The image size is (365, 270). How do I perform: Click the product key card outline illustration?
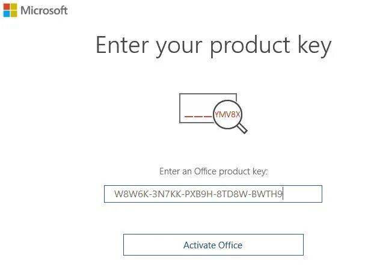coord(192,99)
